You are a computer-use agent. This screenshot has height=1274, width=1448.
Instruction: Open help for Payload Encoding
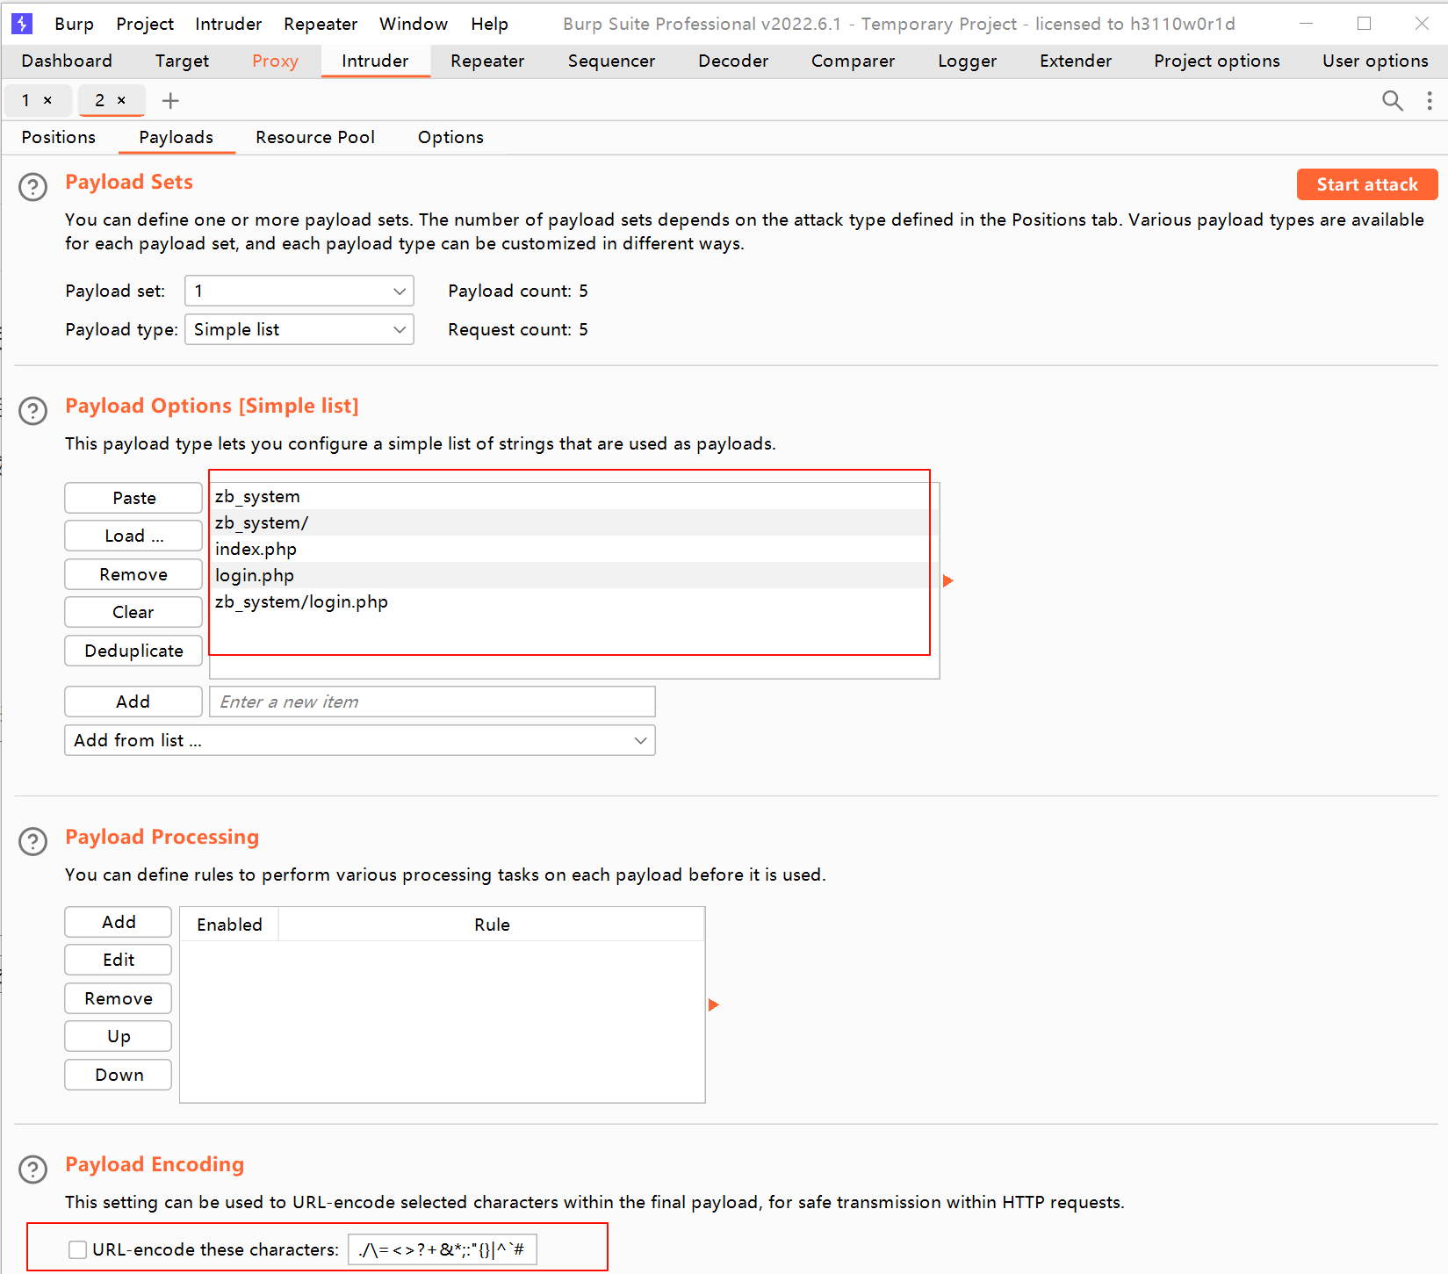click(x=33, y=1170)
